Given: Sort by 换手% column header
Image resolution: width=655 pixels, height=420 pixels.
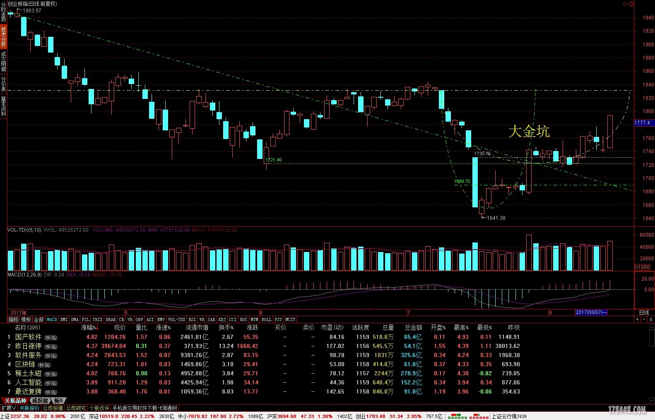Looking at the screenshot, I should point(226,327).
